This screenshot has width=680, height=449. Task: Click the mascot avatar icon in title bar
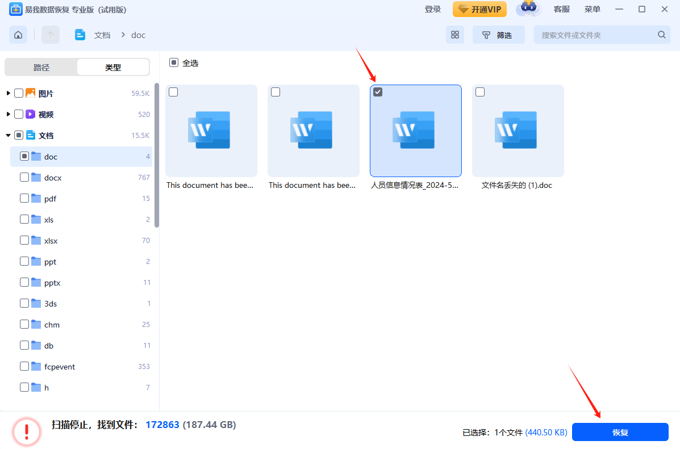tap(528, 9)
